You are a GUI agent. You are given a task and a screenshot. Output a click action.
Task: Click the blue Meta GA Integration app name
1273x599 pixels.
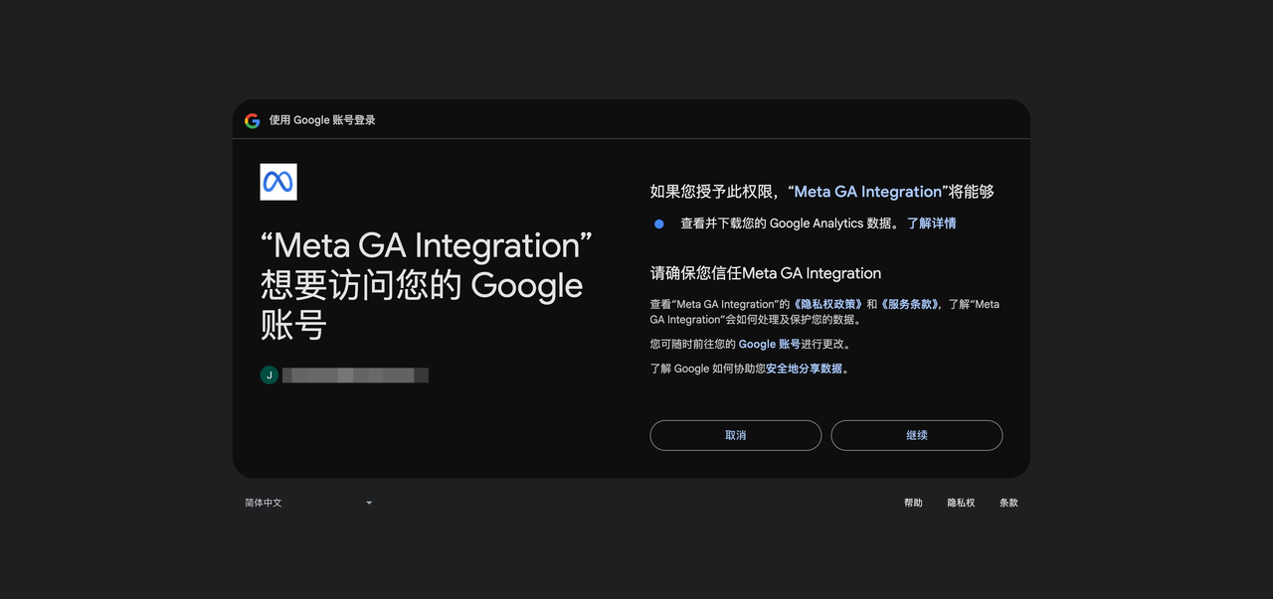867,192
